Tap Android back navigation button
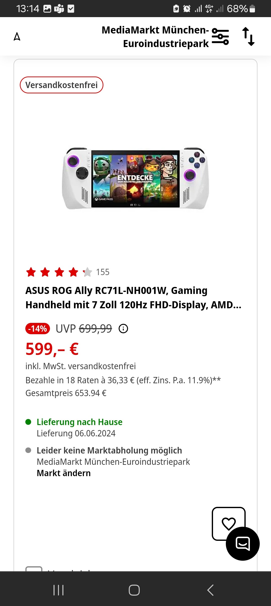The image size is (271, 606). (x=210, y=590)
